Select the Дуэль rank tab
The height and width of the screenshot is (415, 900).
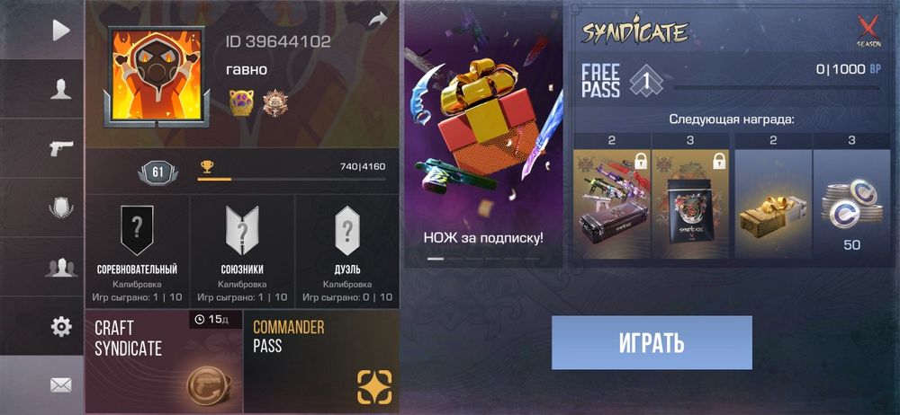347,252
